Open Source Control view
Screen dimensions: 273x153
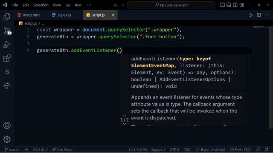point(7,31)
